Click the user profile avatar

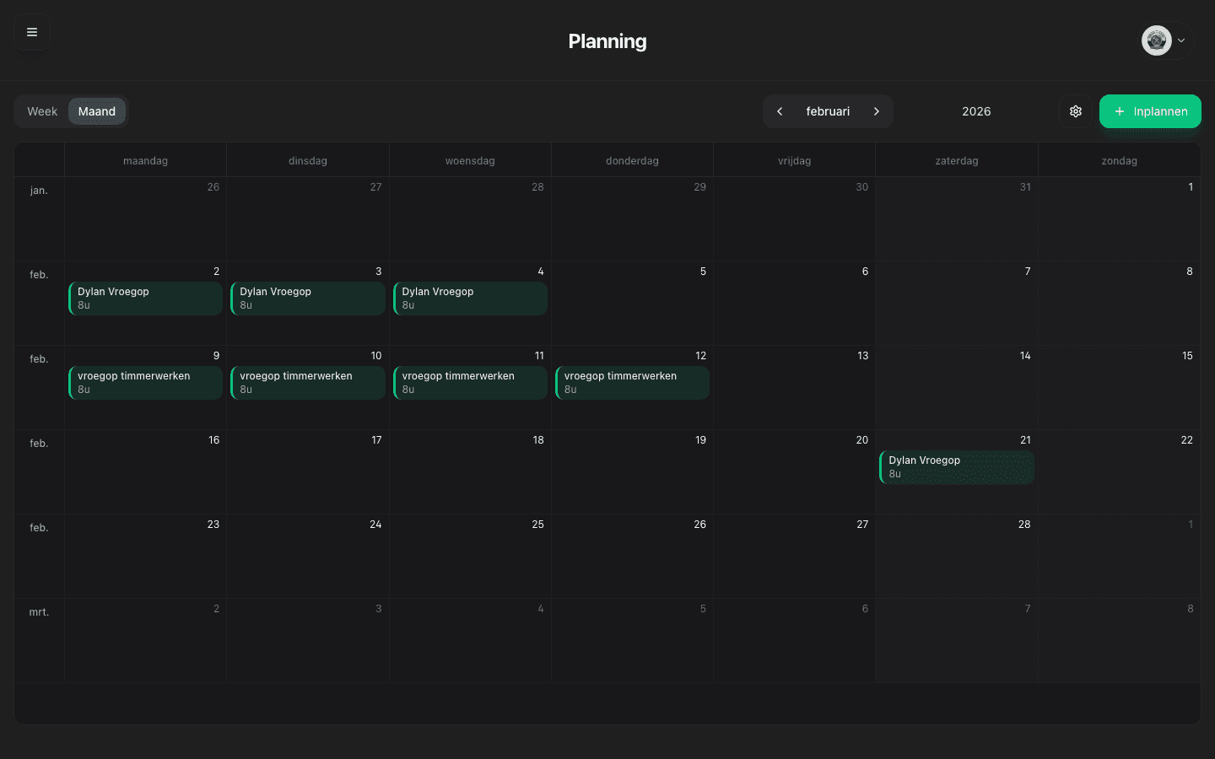coord(1156,40)
